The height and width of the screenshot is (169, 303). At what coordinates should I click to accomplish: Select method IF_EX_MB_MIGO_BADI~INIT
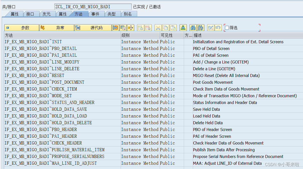(x=33, y=42)
